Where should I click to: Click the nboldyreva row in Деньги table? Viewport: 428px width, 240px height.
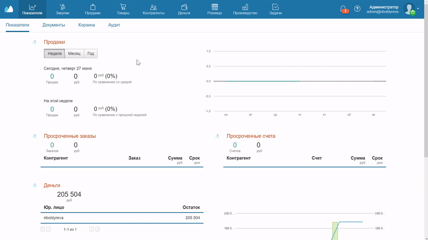(122, 218)
